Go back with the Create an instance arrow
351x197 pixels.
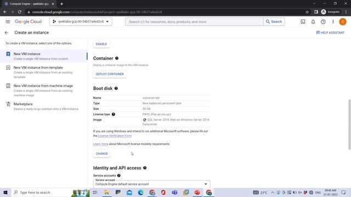click(x=7, y=33)
